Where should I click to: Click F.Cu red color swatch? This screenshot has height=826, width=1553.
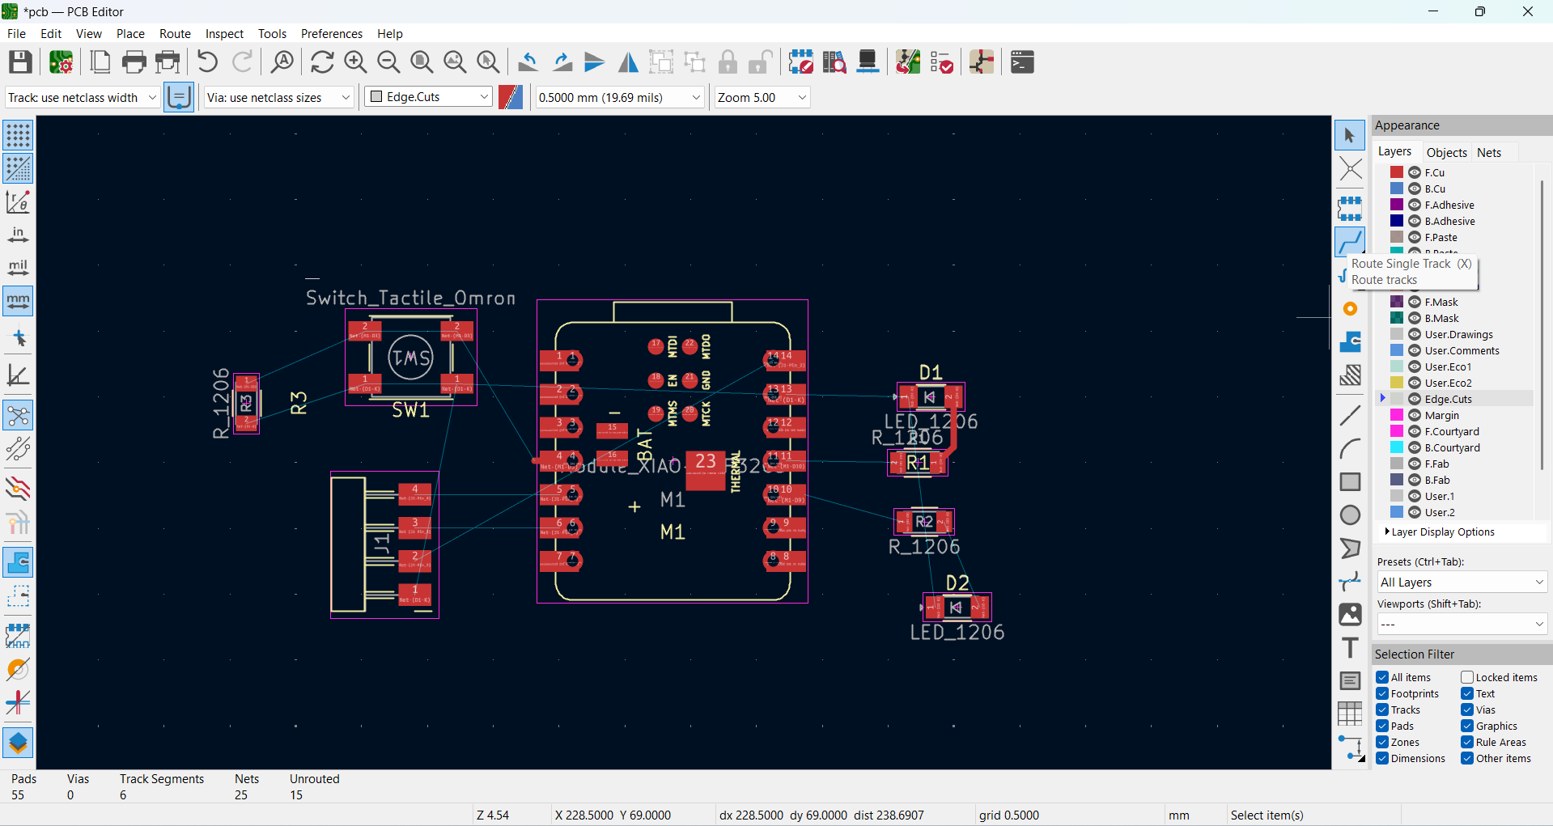1397,172
